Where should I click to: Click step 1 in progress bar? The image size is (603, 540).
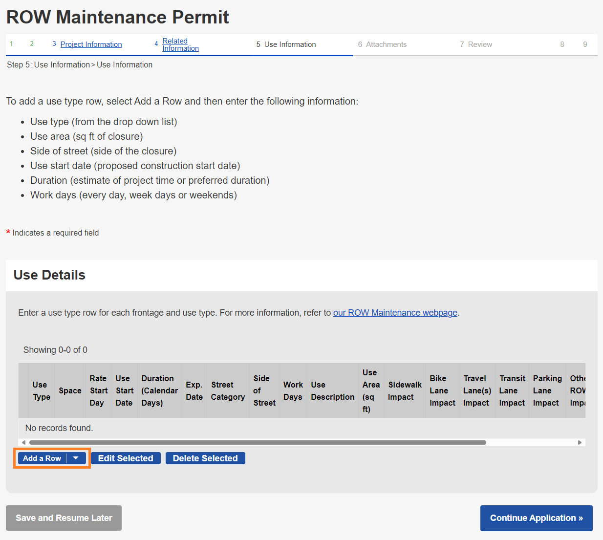point(11,44)
